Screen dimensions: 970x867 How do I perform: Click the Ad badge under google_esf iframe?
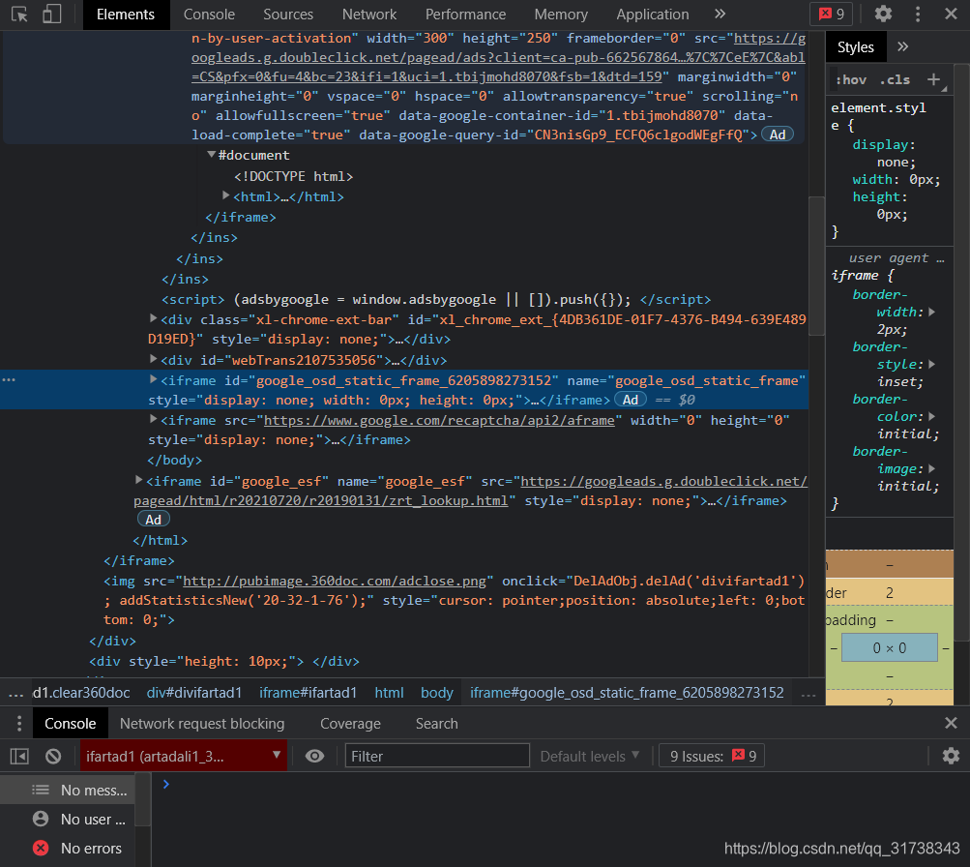click(154, 520)
